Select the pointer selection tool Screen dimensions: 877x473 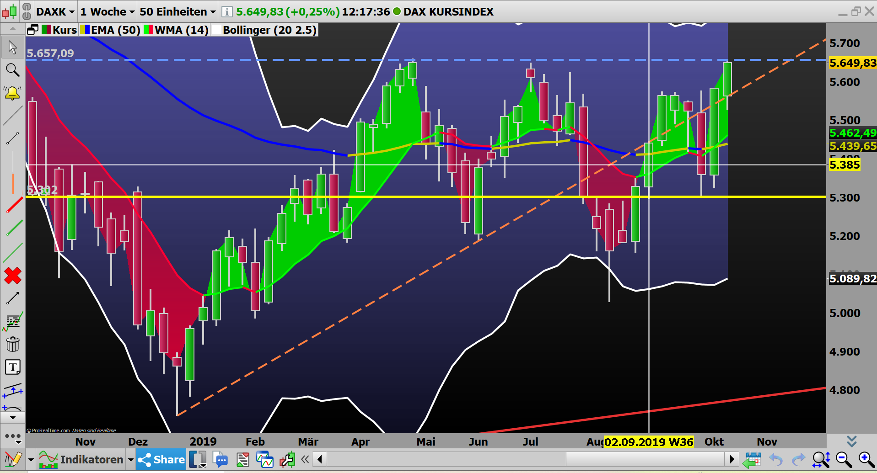[x=13, y=47]
